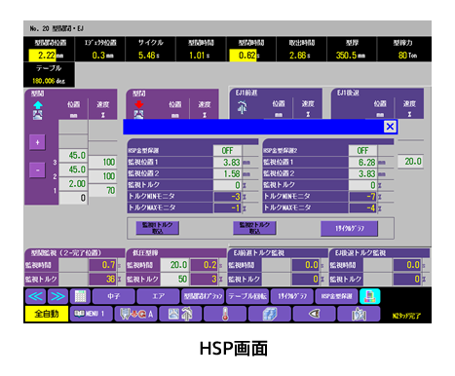Screen dimensions: 455x376
Task: Click the blue cube icon button
Action: (270, 314)
